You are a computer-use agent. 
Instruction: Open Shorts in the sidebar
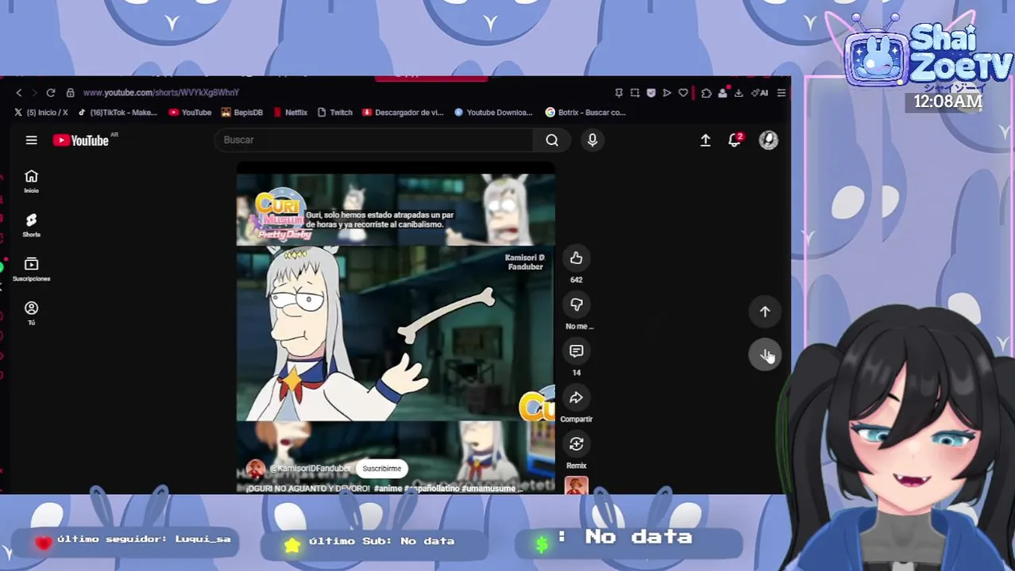point(31,225)
